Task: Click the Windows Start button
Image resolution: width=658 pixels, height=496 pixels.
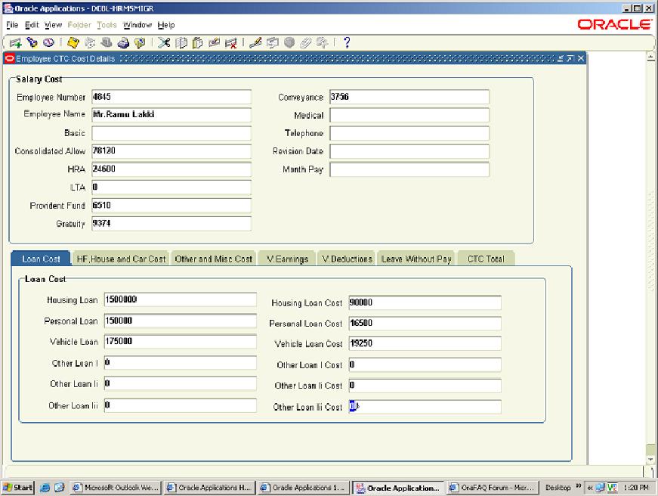Action: [x=17, y=488]
